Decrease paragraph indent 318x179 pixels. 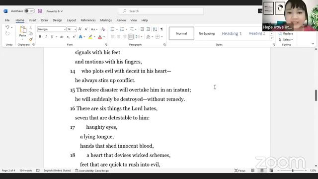[142, 29]
